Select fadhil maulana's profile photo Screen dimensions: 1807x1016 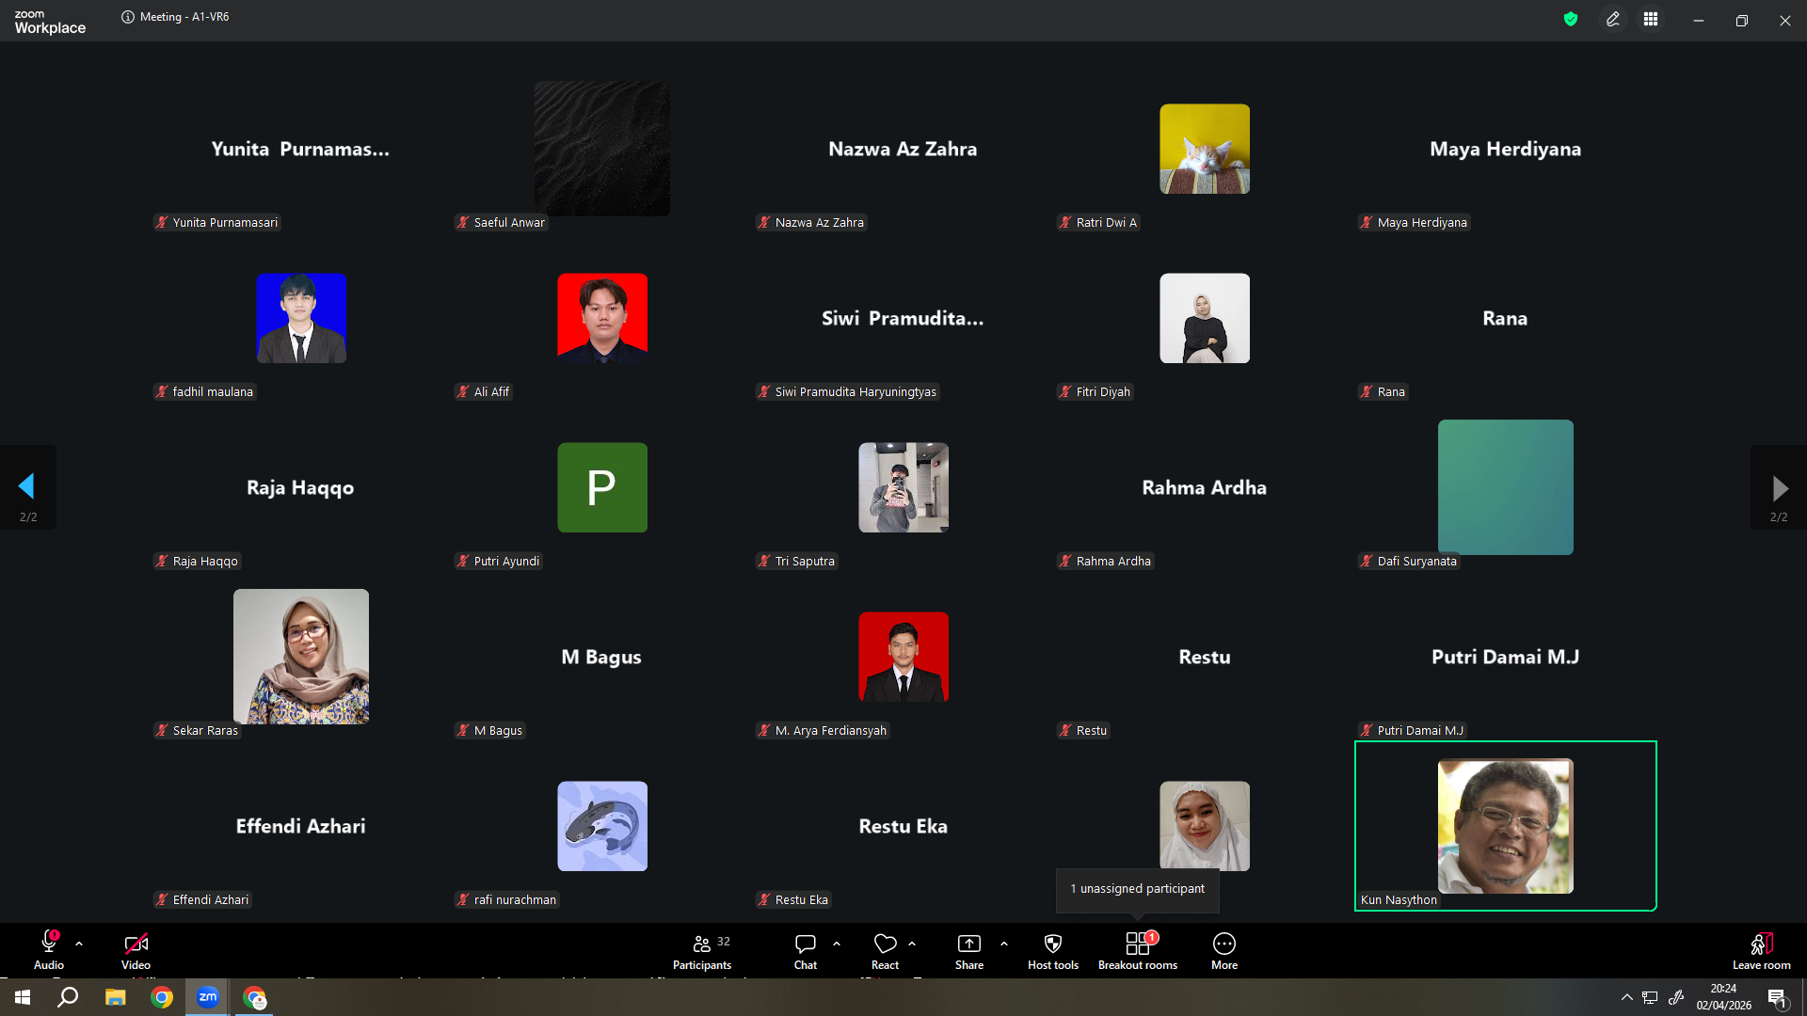pyautogui.click(x=301, y=318)
